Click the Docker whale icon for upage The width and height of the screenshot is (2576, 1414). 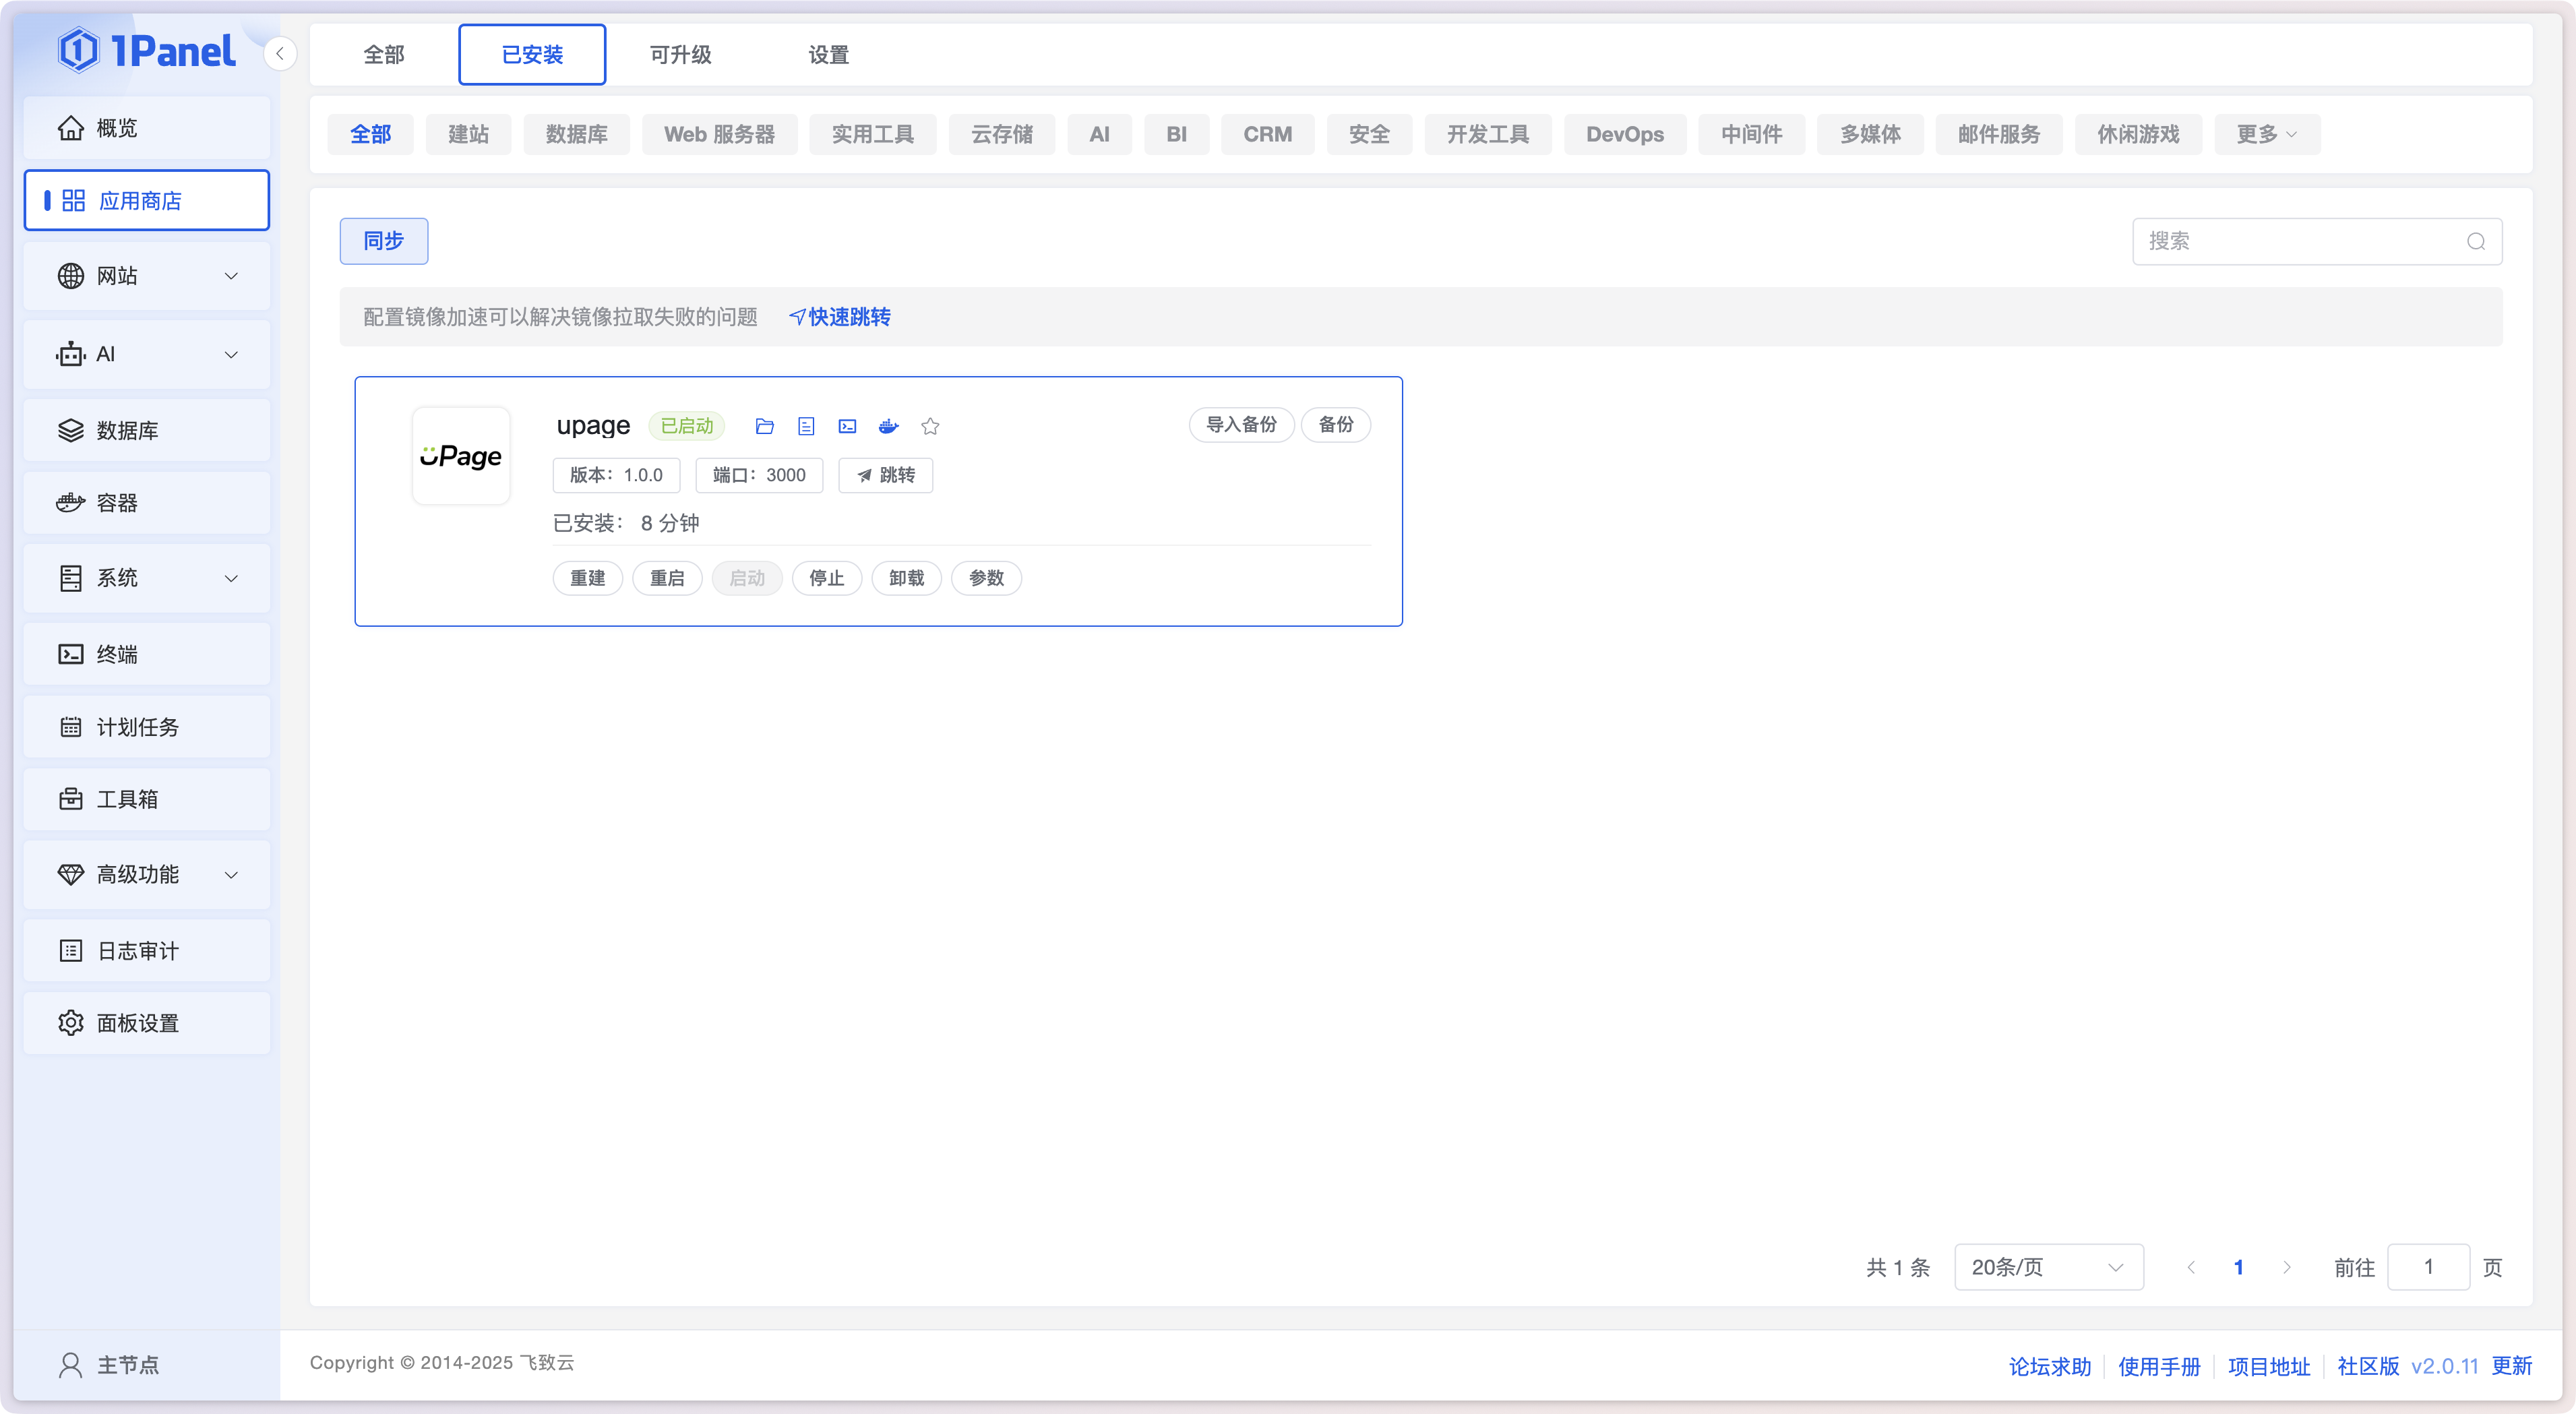(888, 426)
